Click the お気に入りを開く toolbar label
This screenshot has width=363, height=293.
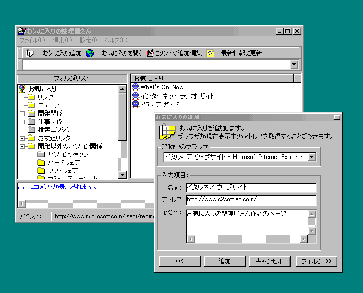click(122, 53)
